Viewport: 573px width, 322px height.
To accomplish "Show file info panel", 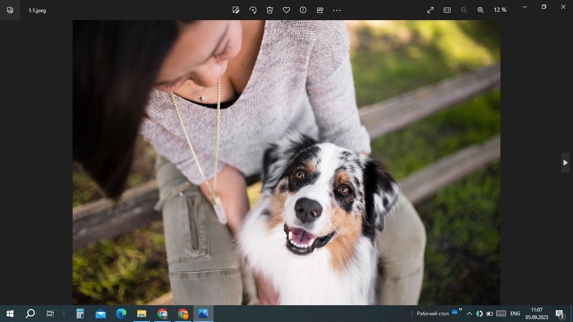I will coord(303,10).
